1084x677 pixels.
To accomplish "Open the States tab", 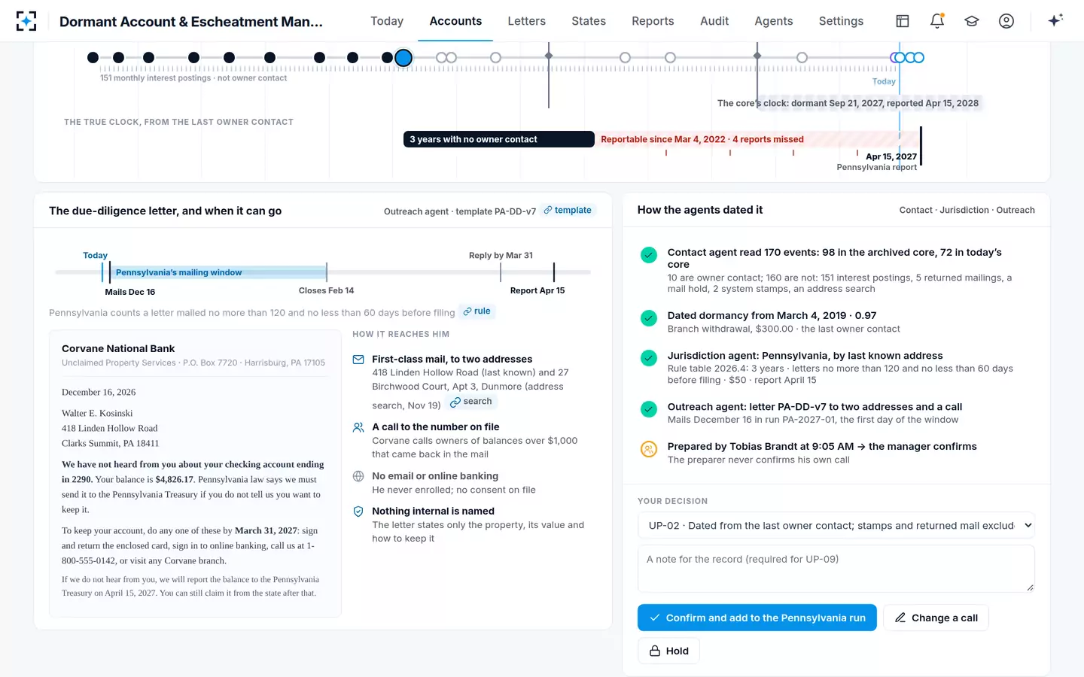I will (589, 21).
